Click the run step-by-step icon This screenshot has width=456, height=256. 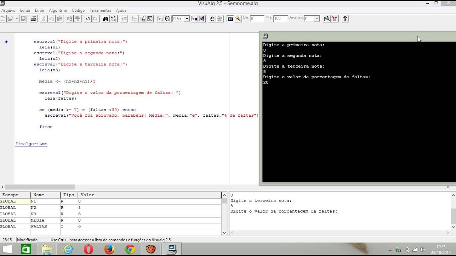pos(160,18)
